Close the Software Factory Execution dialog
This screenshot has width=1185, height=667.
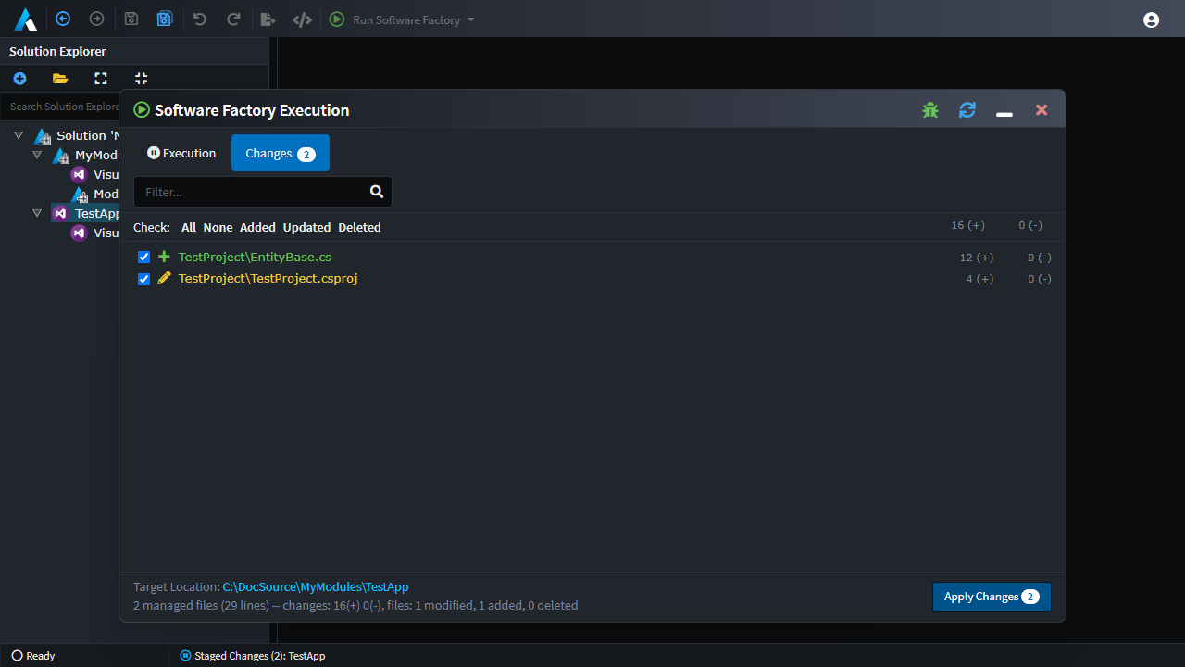1042,110
